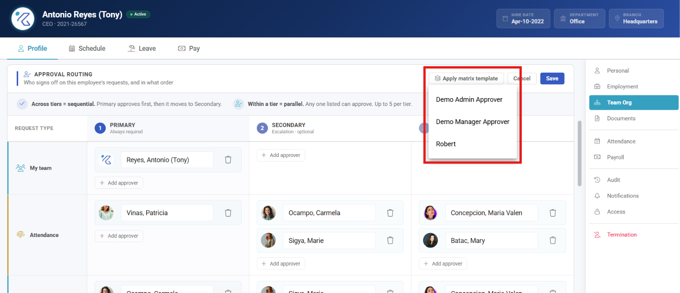
Task: Click the Concepcion, Maria Valen field
Action: coord(491,213)
